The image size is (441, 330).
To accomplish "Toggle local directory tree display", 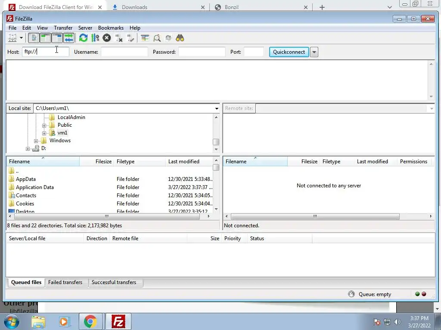I will [45, 38].
